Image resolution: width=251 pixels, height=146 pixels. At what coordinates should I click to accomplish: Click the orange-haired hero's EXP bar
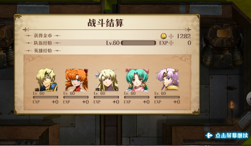(x=76, y=97)
